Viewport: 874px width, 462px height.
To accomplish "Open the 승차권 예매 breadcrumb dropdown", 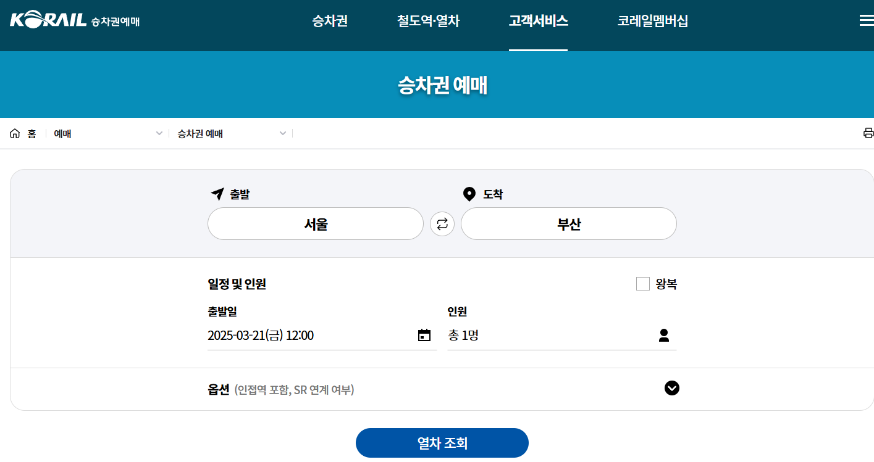I will click(231, 133).
